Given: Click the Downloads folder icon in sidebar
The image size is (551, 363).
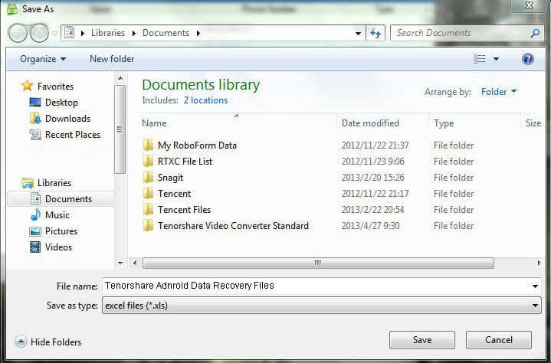Looking at the screenshot, I should 35,118.
